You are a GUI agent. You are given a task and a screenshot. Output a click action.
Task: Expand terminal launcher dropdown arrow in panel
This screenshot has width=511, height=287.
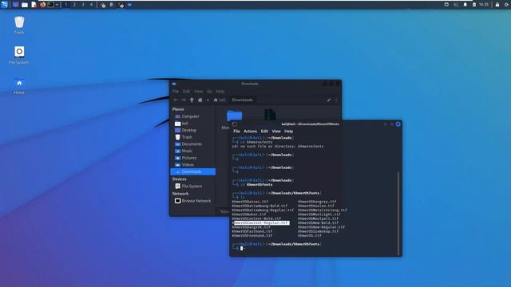(x=57, y=5)
